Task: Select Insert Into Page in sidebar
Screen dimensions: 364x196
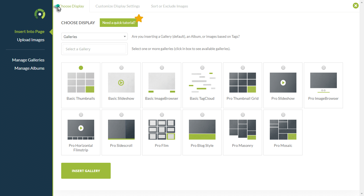Action: (x=30, y=32)
